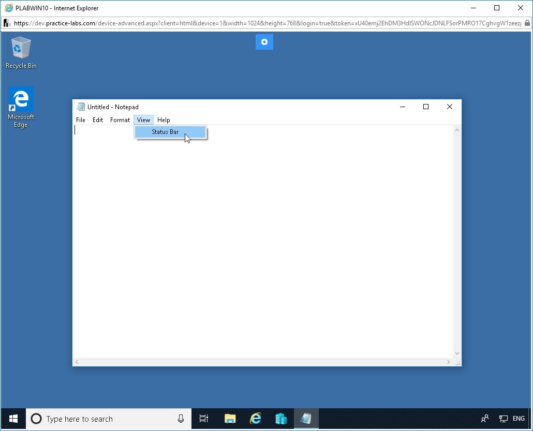
Task: Launch File Explorer from the taskbar
Action: [x=230, y=419]
